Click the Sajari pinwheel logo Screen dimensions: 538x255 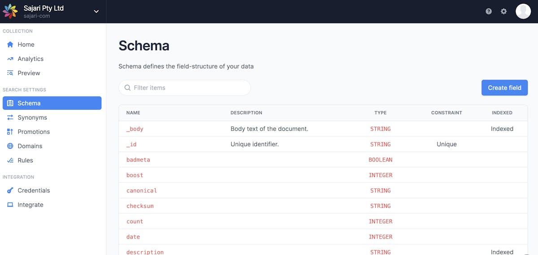coord(10,11)
